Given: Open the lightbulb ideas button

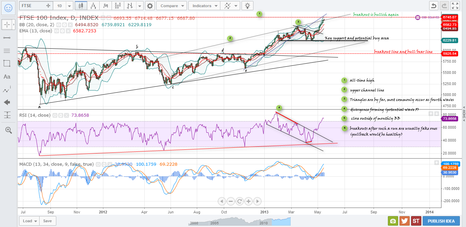Looking at the screenshot, I should (248, 6).
